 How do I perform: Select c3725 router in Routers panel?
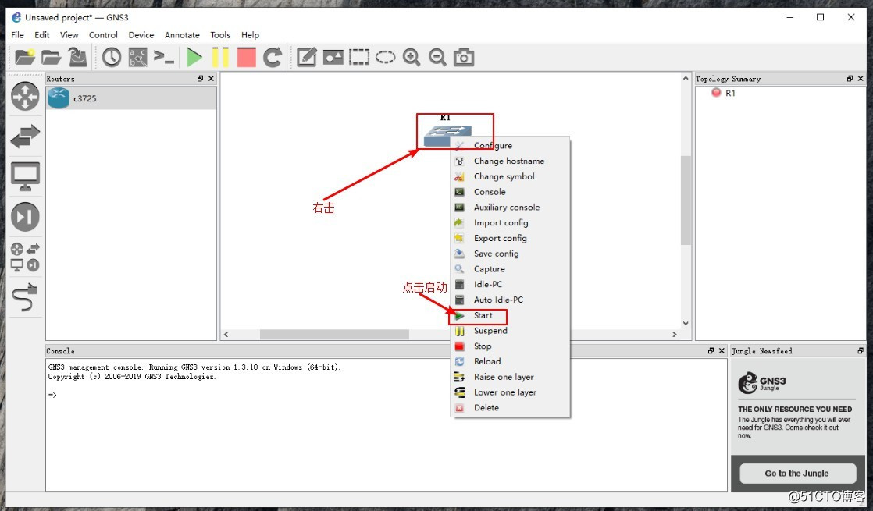(x=131, y=98)
